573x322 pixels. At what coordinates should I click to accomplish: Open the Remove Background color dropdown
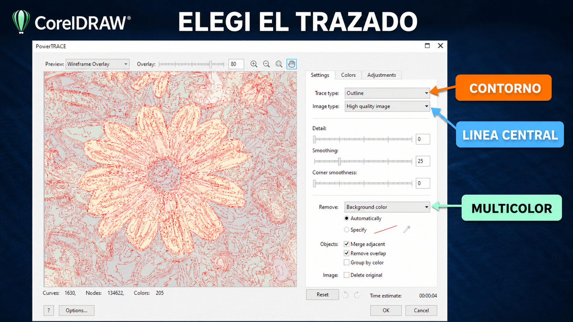[387, 207]
